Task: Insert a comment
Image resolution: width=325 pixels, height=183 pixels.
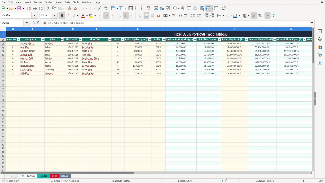Action: pyautogui.click(x=189, y=8)
